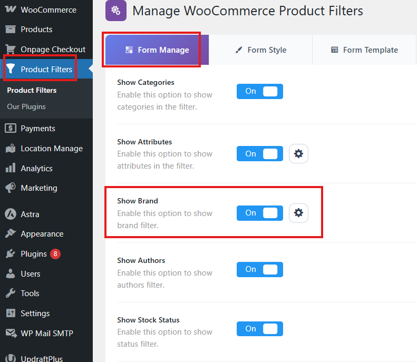The width and height of the screenshot is (417, 362).
Task: Click the Our Plugins submenu link
Action: pos(26,106)
